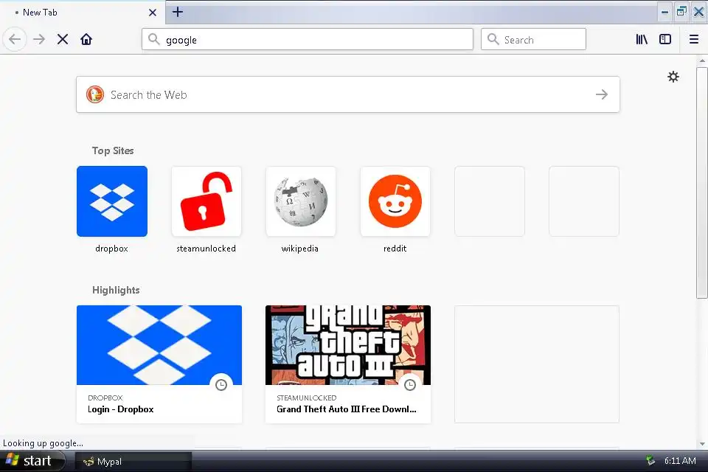The height and width of the screenshot is (472, 708).
Task: Toggle the Sidebars icon
Action: (x=665, y=39)
